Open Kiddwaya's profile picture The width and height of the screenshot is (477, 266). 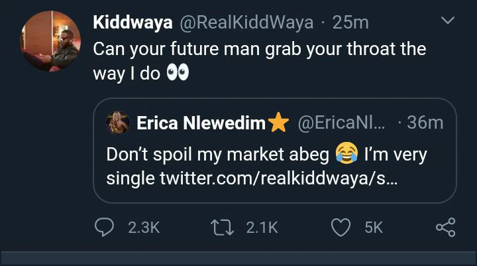[x=51, y=41]
